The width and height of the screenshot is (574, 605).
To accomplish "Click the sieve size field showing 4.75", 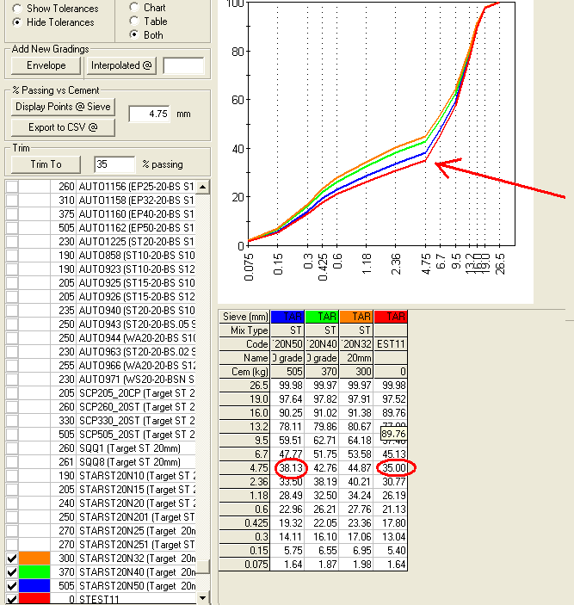I will 151,114.
